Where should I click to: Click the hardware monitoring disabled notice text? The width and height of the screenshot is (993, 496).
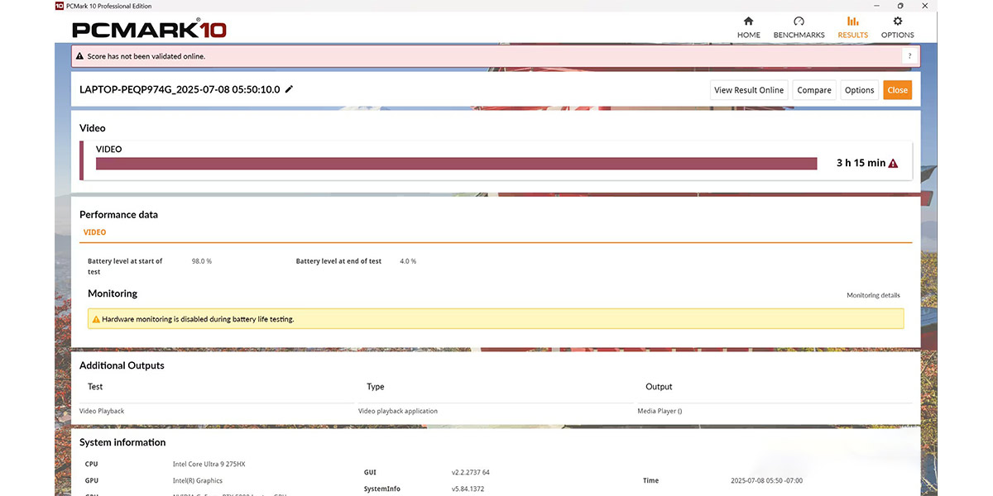[x=198, y=319]
